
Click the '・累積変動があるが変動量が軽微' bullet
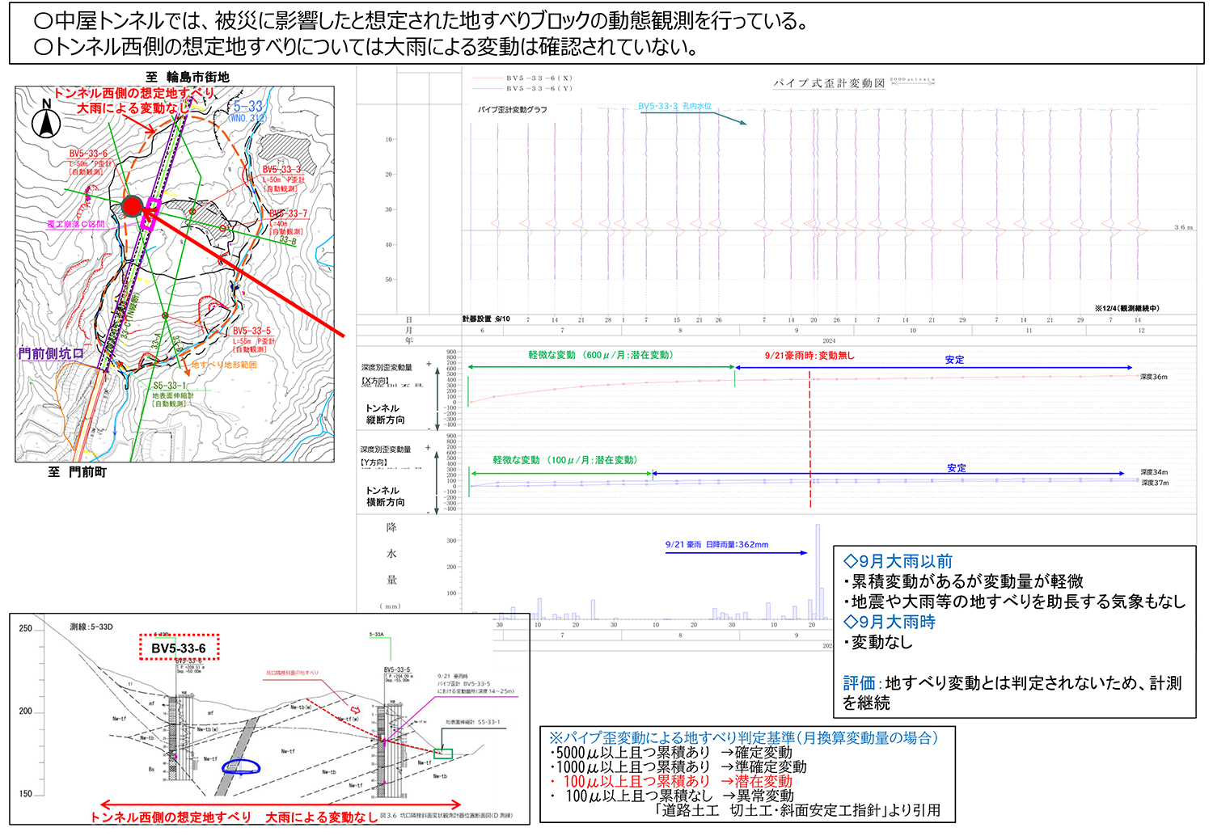coord(963,581)
